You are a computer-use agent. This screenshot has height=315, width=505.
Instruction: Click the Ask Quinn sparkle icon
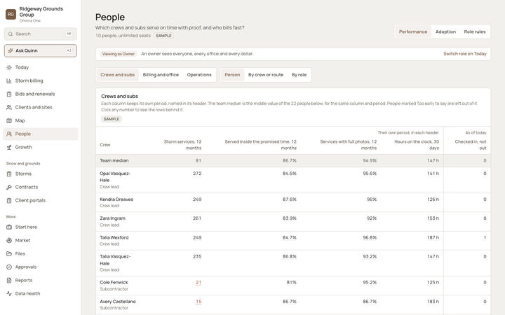[11, 51]
